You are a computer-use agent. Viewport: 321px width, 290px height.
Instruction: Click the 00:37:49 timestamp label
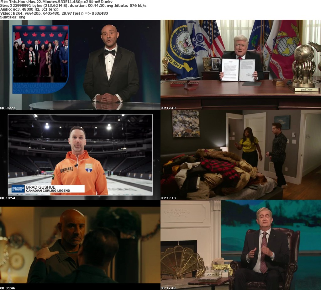pyautogui.click(x=168, y=288)
